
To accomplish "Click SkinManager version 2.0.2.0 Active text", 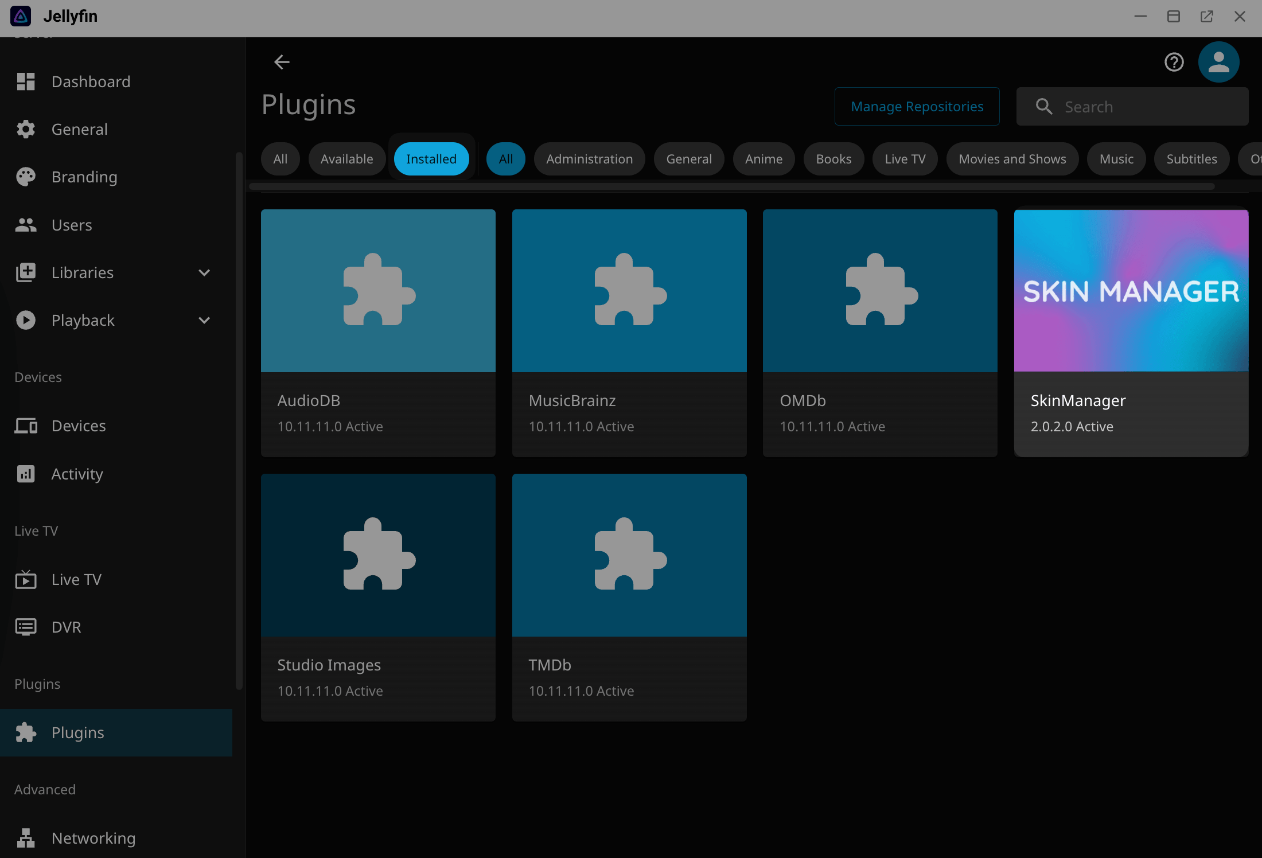I will (x=1072, y=426).
